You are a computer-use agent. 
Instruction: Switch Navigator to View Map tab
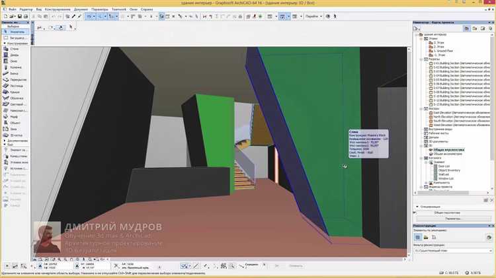pyautogui.click(x=475, y=29)
